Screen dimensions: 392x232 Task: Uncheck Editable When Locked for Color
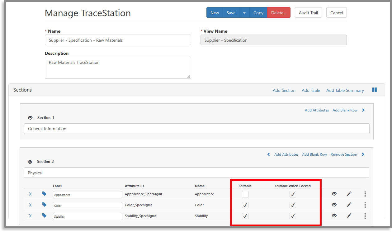293,205
